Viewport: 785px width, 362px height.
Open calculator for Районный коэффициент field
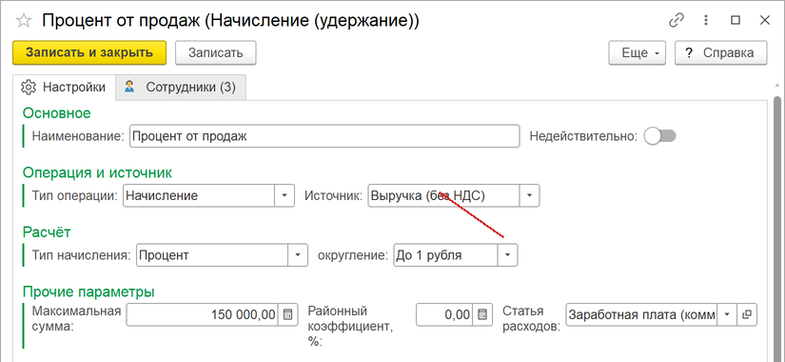[x=482, y=315]
